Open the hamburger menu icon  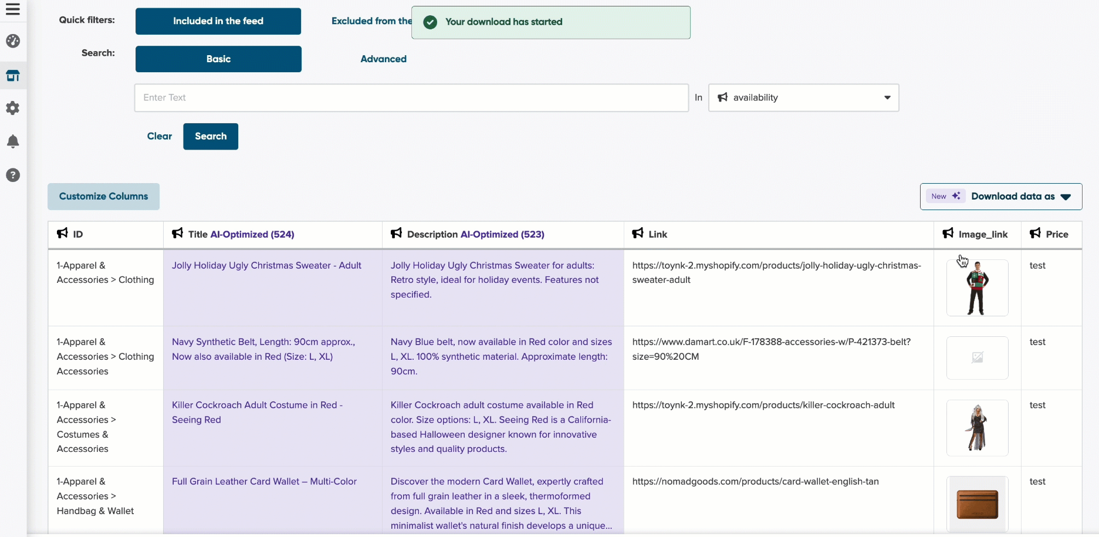pos(13,9)
